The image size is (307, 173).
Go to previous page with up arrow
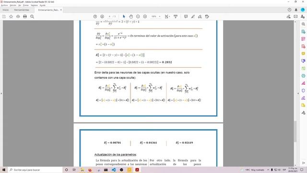click(95, 16)
